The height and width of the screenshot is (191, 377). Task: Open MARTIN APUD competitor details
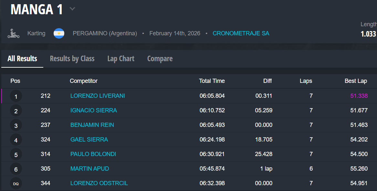click(89, 169)
